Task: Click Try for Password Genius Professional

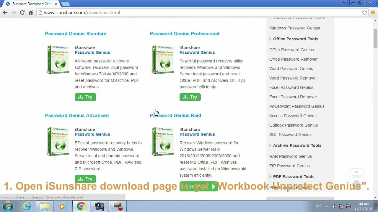Action: 190,97
